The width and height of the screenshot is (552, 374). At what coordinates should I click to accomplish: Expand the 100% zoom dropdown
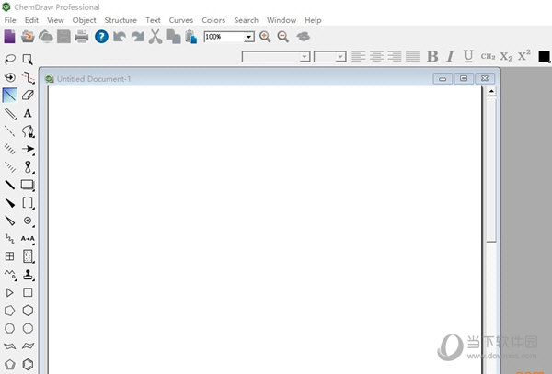point(248,37)
